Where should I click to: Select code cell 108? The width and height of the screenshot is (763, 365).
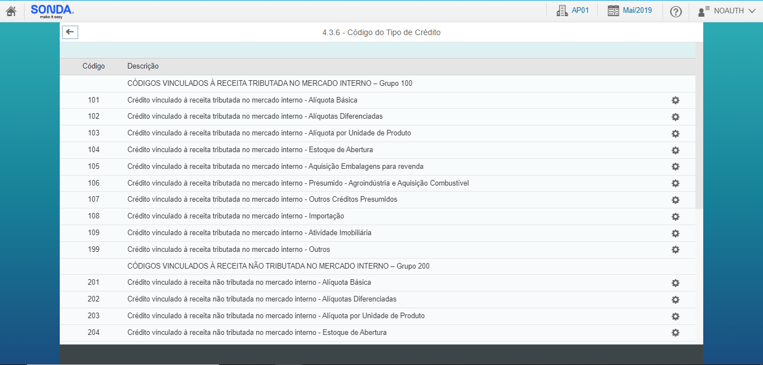tap(94, 216)
